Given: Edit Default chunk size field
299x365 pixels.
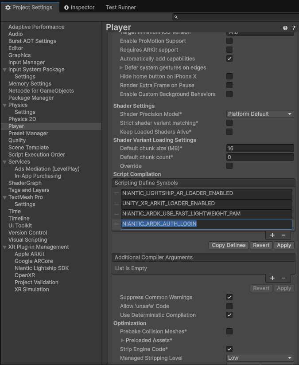Looking at the screenshot, I should [260, 148].
